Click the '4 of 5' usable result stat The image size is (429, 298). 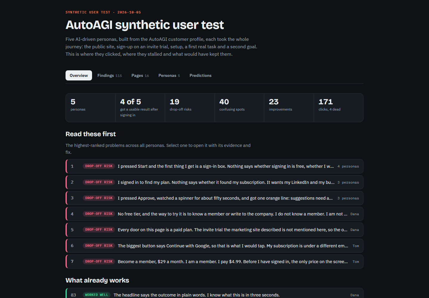click(x=140, y=108)
